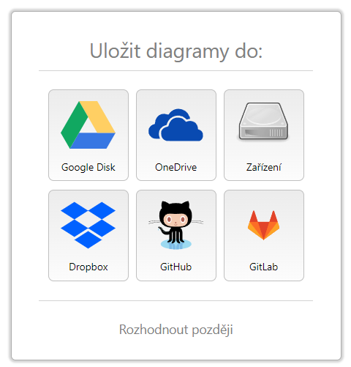The height and width of the screenshot is (367, 351).
Task: Open the GitLab storage option tile
Action: coord(264,235)
